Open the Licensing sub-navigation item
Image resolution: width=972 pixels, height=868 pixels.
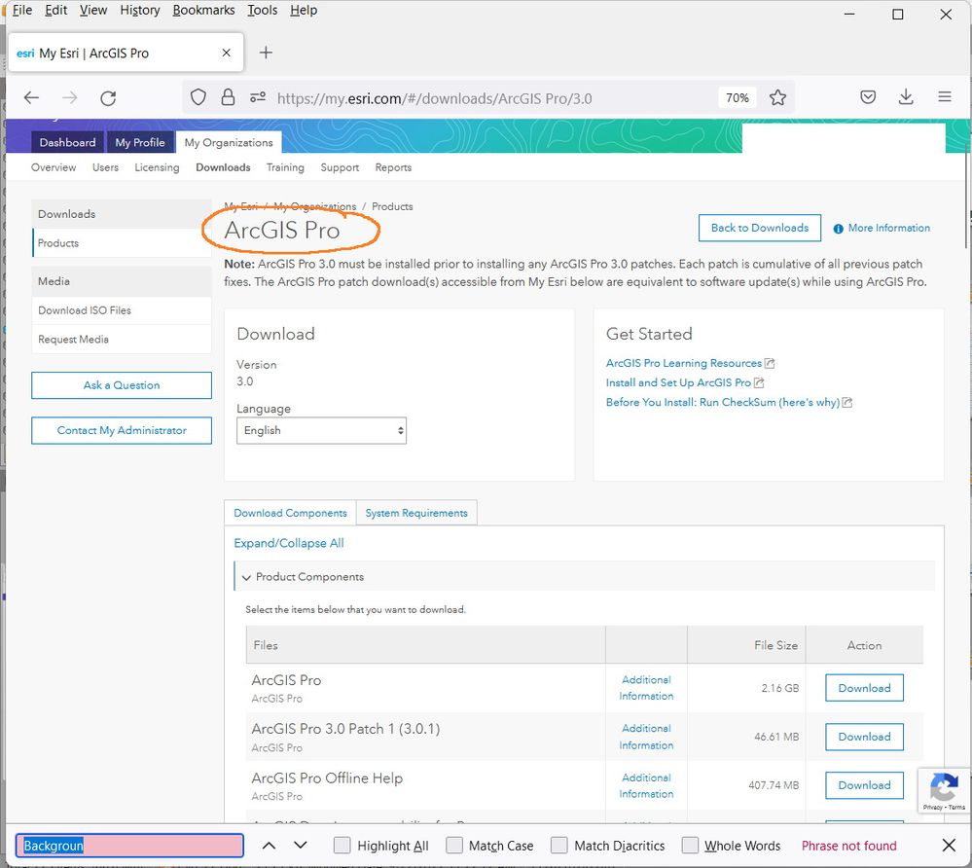(157, 167)
